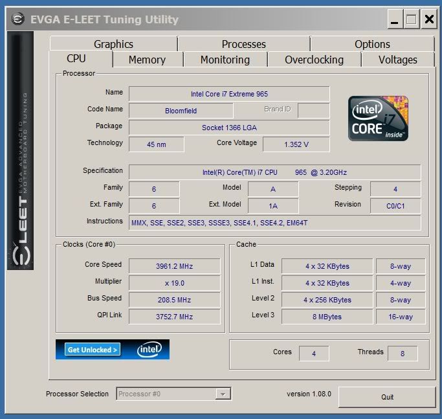Screen dimensions: 442x419
Task: Click the Ext. Model value 1A
Action: [x=273, y=206]
